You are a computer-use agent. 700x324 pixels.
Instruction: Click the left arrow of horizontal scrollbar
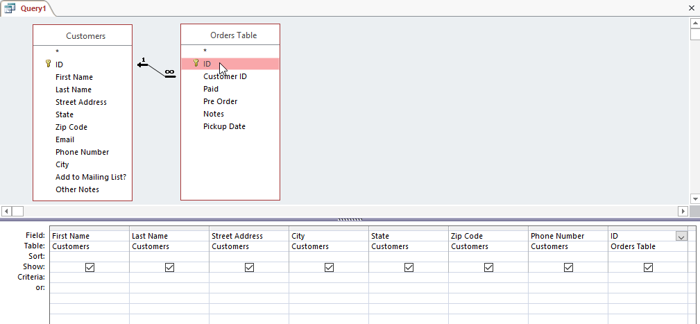tap(7, 211)
